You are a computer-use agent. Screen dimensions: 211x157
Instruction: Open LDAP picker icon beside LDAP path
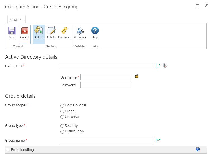coord(165,65)
